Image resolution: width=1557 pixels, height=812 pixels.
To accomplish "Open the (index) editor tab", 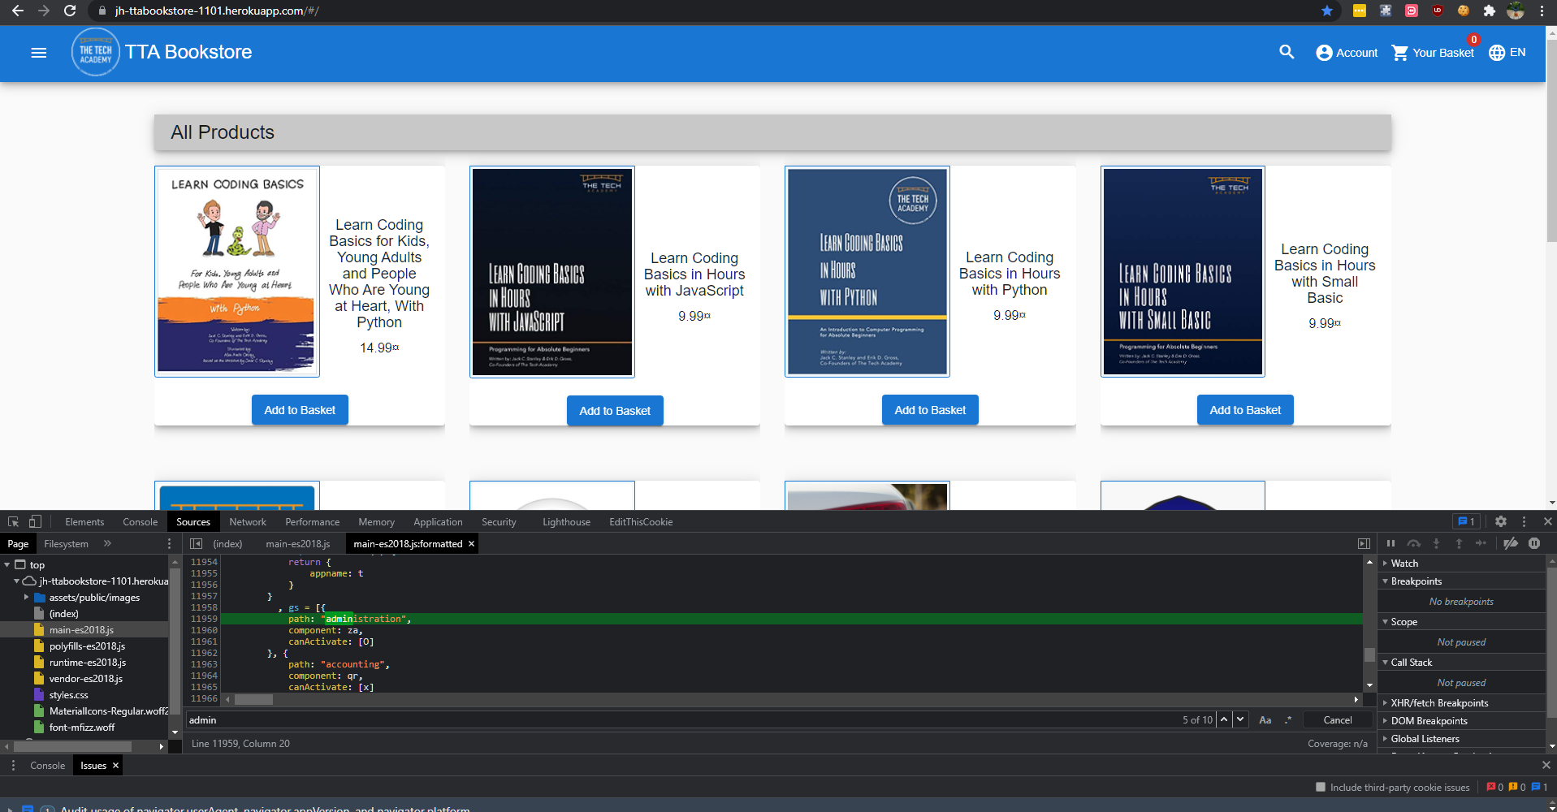I will pos(227,544).
